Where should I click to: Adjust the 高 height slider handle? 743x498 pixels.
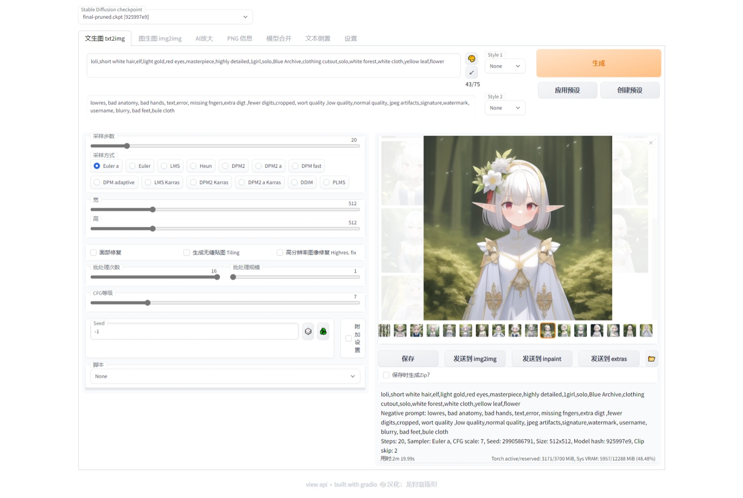(x=153, y=229)
